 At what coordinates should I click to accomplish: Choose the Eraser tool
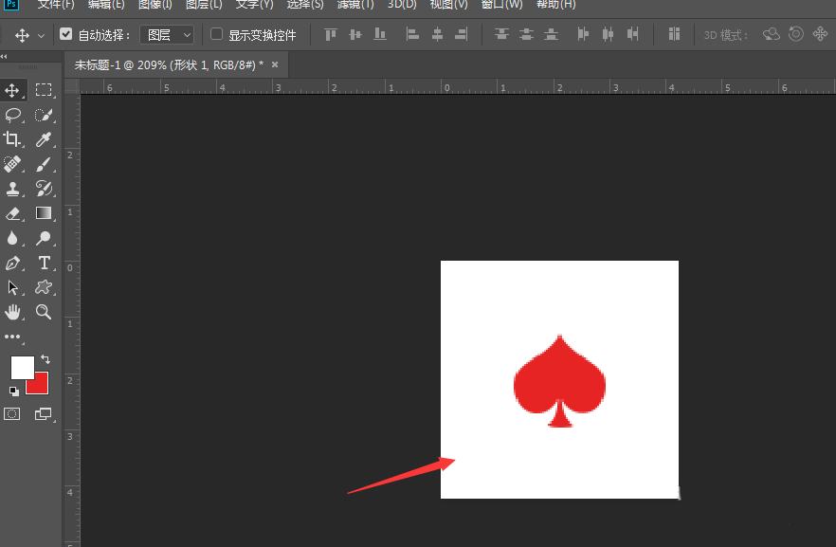point(13,213)
